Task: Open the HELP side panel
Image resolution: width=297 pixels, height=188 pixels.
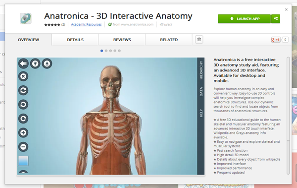Action: click(201, 113)
